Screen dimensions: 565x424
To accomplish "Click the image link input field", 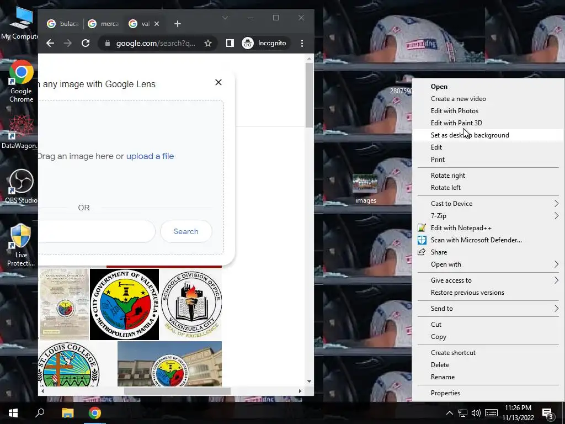I will (x=96, y=231).
